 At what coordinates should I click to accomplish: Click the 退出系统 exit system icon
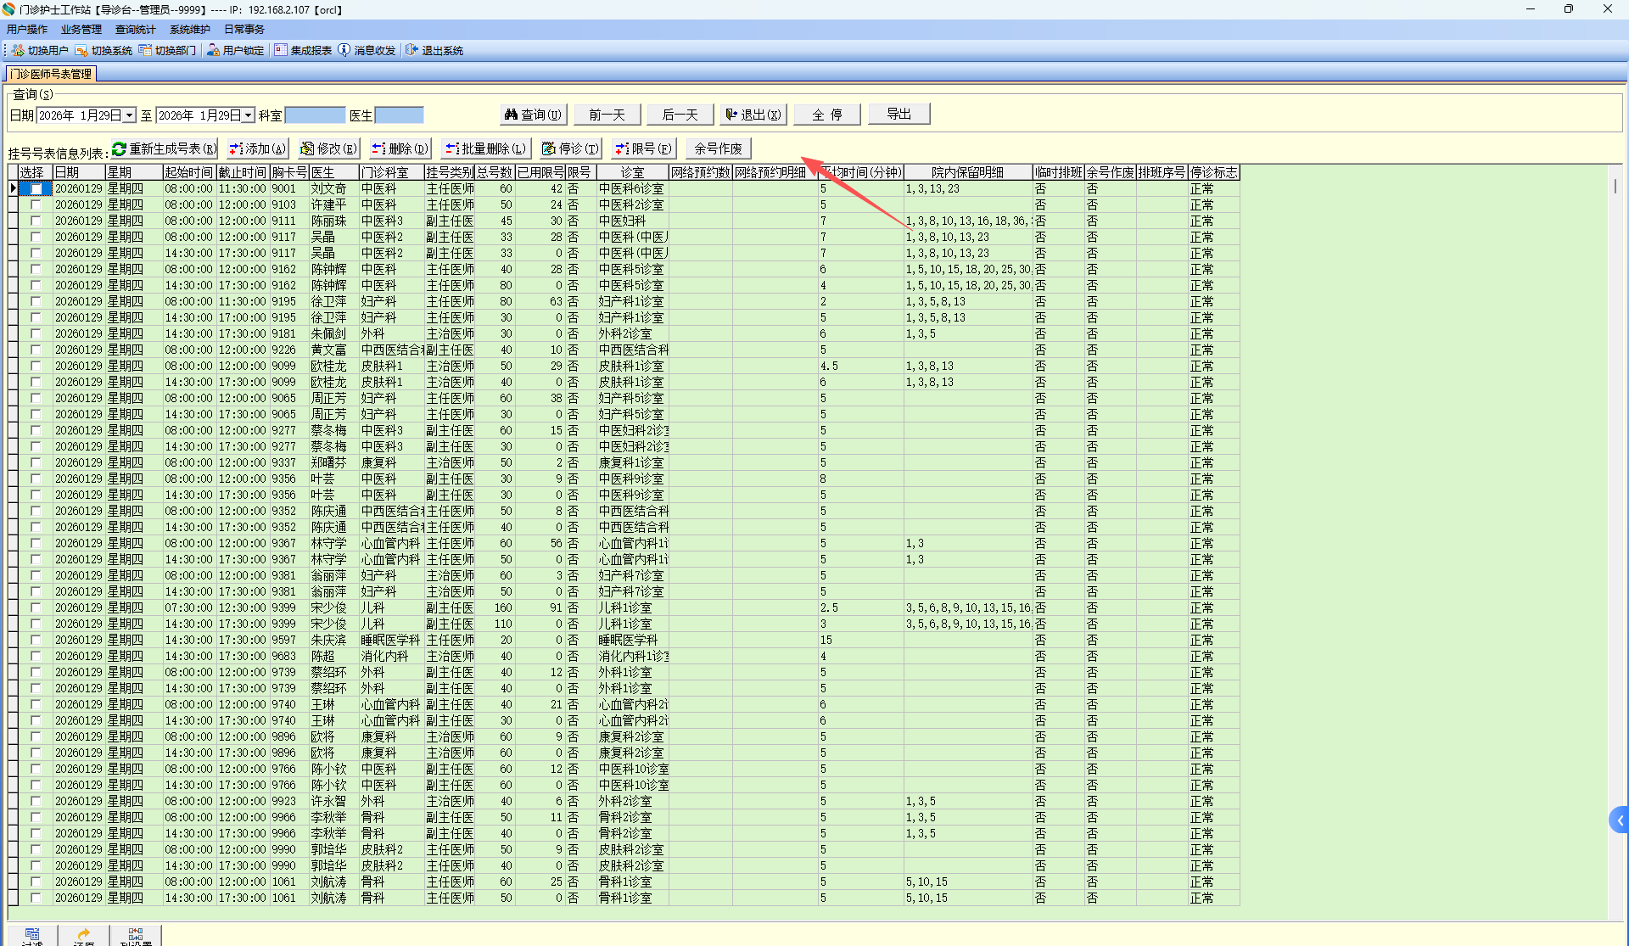pos(411,51)
